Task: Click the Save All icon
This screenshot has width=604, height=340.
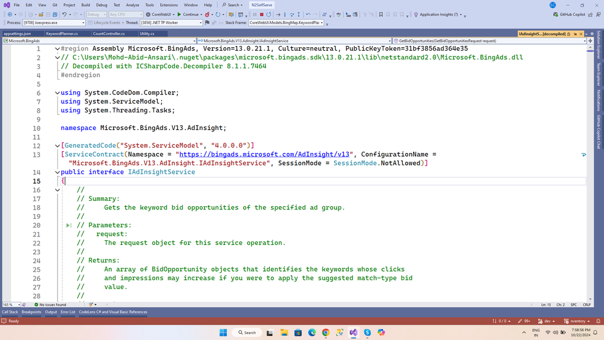Action: pos(54,15)
